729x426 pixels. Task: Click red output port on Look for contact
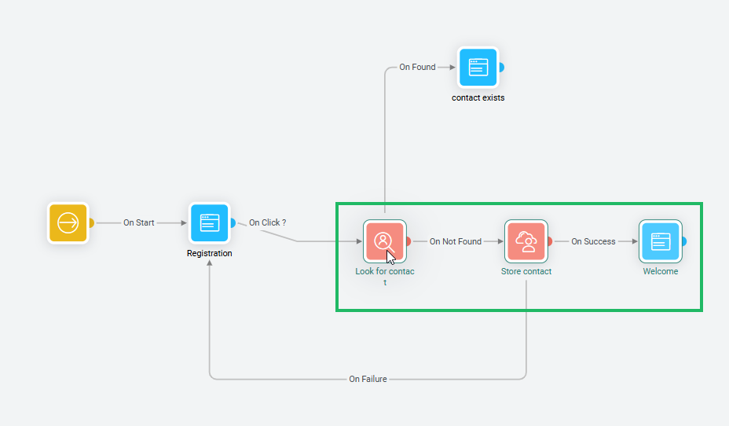[x=408, y=241]
